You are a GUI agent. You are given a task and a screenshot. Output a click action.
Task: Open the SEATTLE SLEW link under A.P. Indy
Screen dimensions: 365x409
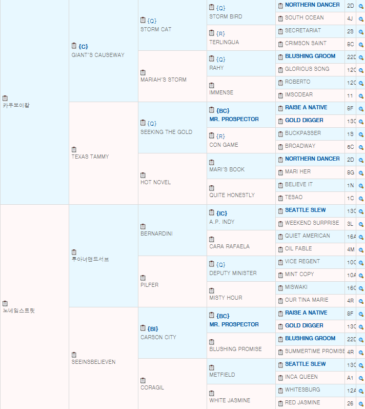[x=306, y=210]
